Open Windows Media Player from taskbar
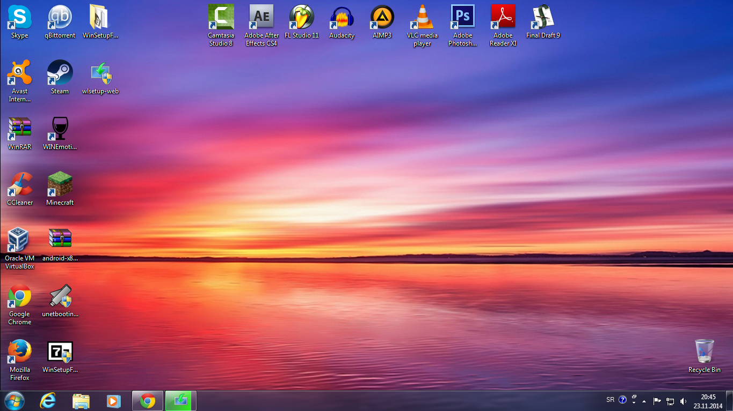 pos(114,401)
